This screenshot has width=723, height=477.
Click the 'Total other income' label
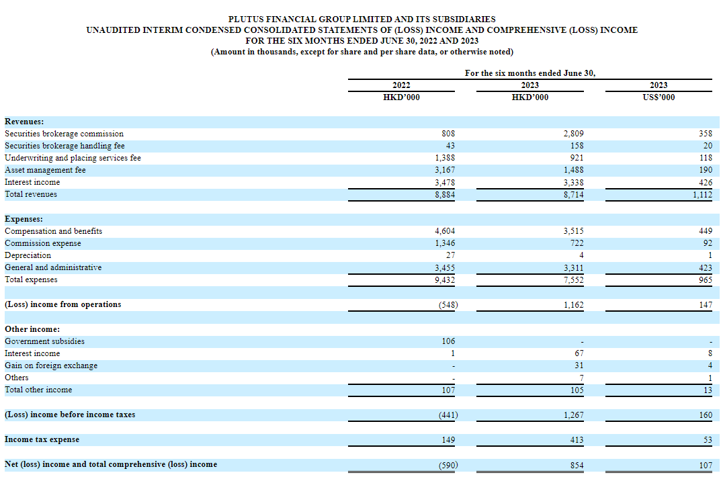(38, 390)
